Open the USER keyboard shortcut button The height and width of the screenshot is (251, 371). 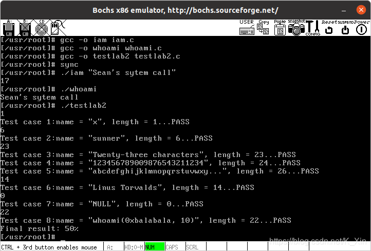[247, 27]
